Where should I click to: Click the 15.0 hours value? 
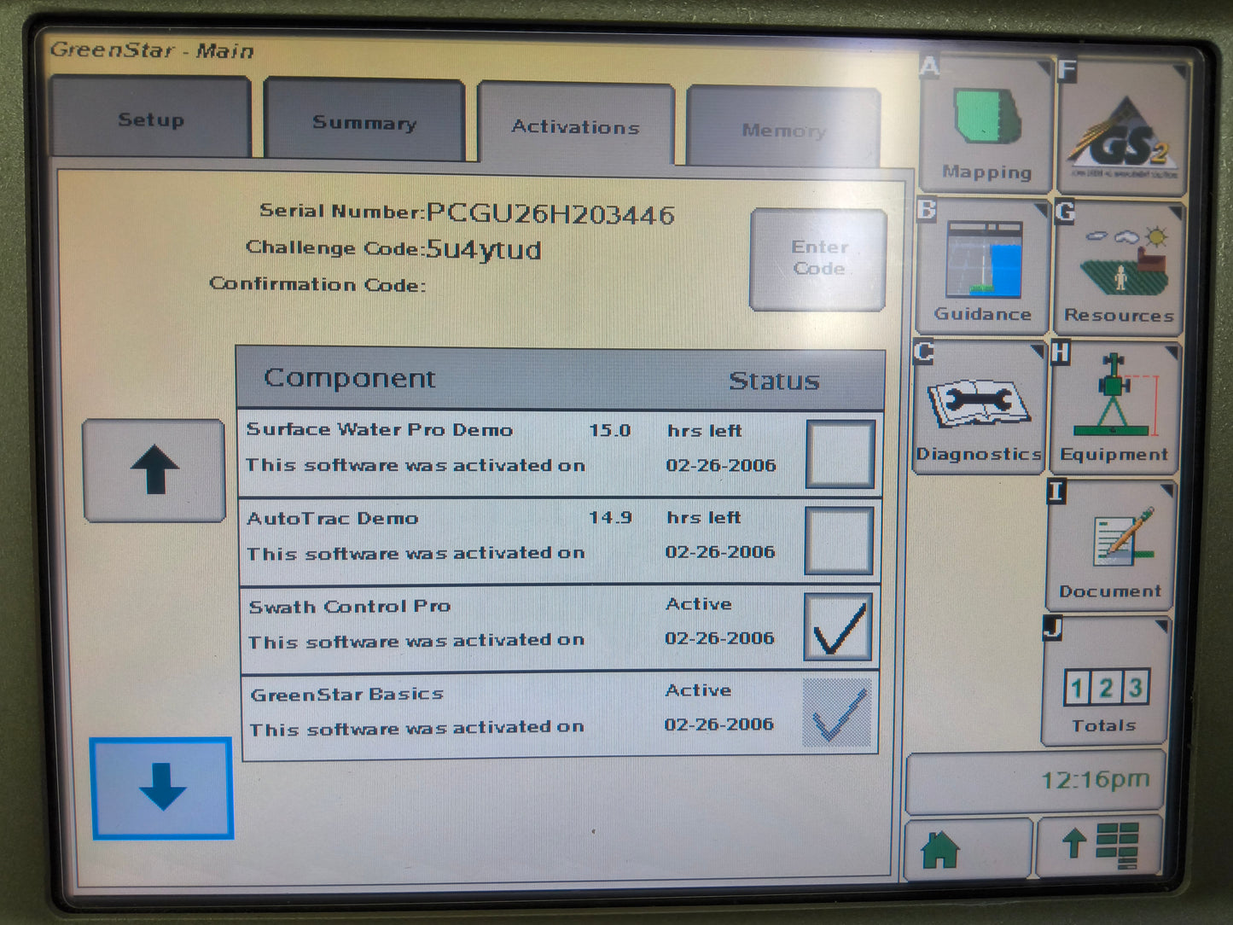(x=610, y=430)
